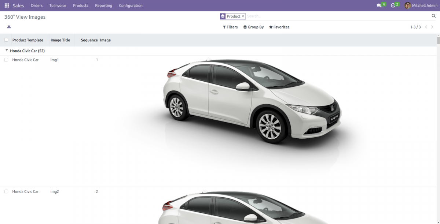Click the download/export icon below the title
This screenshot has height=224, width=440.
pos(8,26)
